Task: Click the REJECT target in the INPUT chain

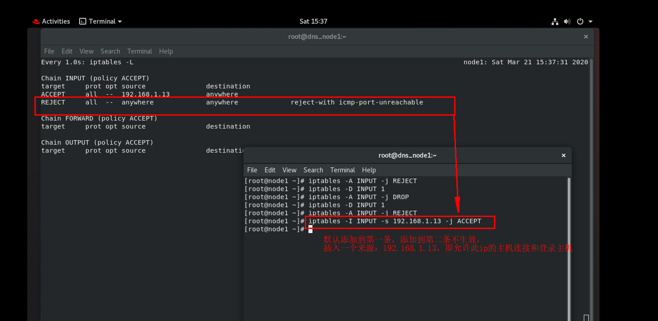Action: pyautogui.click(x=53, y=102)
